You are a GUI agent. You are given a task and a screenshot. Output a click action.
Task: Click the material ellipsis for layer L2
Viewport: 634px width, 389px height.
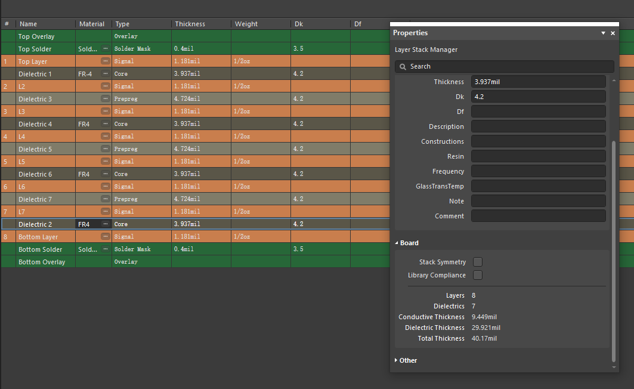point(106,87)
